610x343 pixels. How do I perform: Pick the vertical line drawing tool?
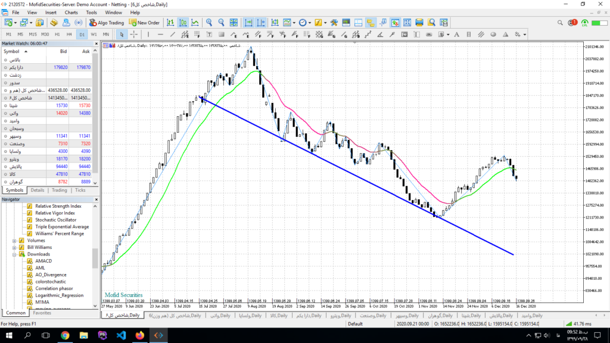148,34
